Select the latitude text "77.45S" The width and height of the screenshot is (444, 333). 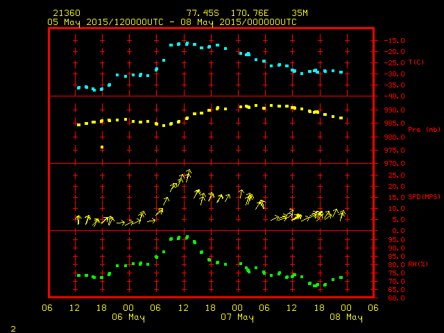203,13
